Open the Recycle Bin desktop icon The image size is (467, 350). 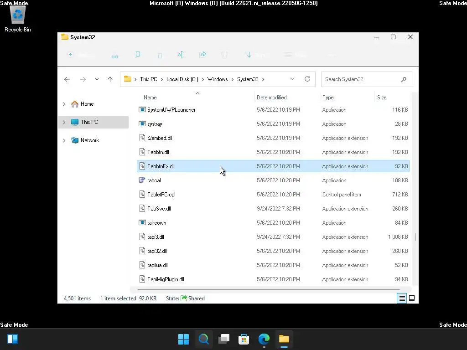point(18,19)
